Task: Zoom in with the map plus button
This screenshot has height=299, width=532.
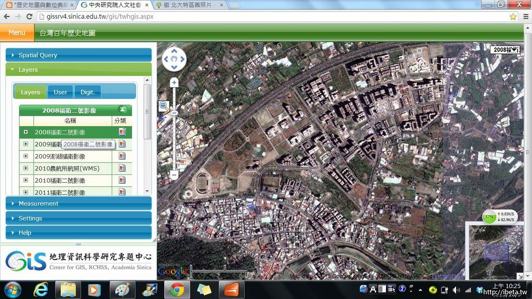Action: tap(174, 83)
